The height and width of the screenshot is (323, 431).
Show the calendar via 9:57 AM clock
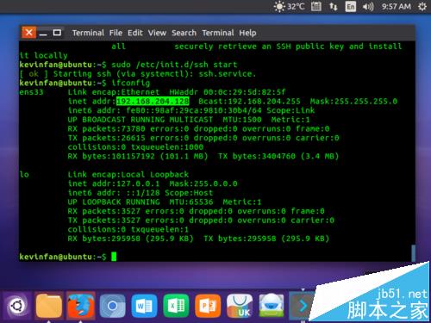(x=397, y=6)
